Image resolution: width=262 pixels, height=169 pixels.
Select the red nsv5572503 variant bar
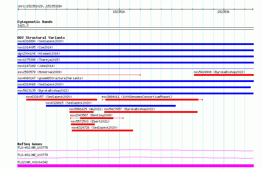pyautogui.click(x=83, y=124)
